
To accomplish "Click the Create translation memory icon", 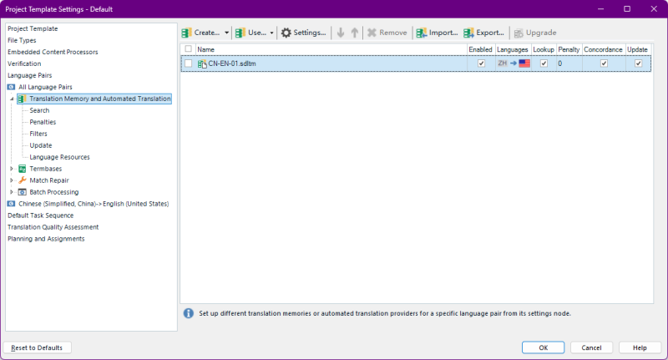I will (187, 33).
